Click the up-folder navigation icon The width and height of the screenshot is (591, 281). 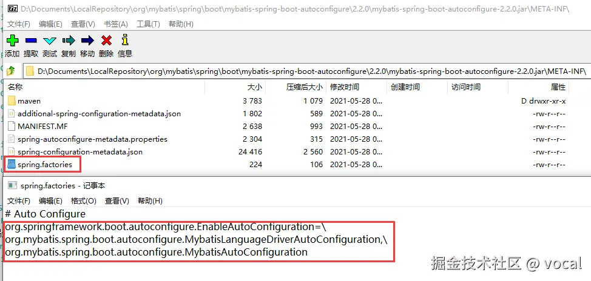coord(12,70)
